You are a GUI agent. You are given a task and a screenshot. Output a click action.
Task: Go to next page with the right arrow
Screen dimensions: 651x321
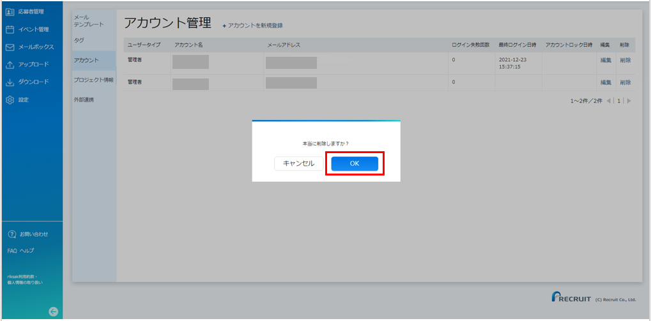coord(629,101)
